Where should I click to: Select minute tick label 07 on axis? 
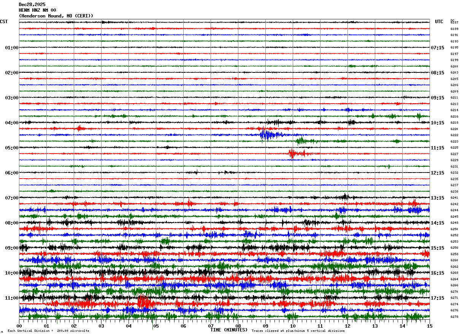click(x=211, y=326)
